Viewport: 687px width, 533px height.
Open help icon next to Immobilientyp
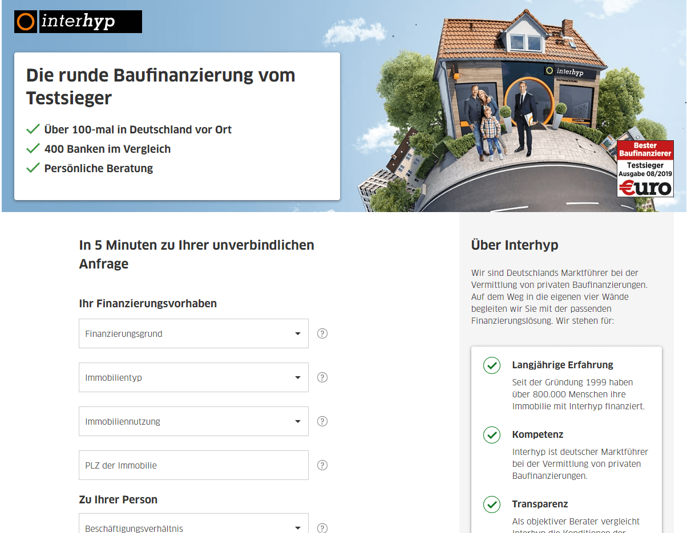[322, 377]
